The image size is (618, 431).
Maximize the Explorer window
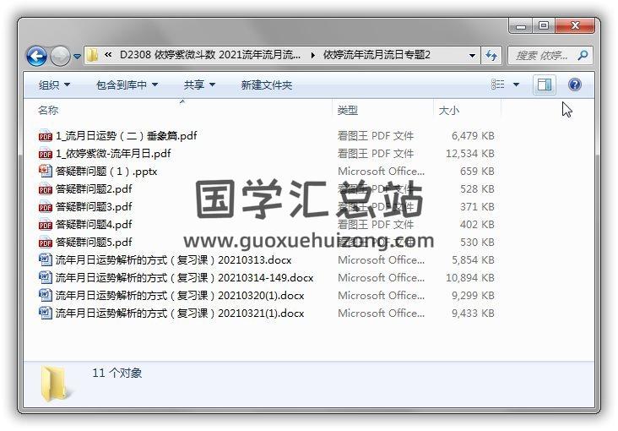(544, 26)
